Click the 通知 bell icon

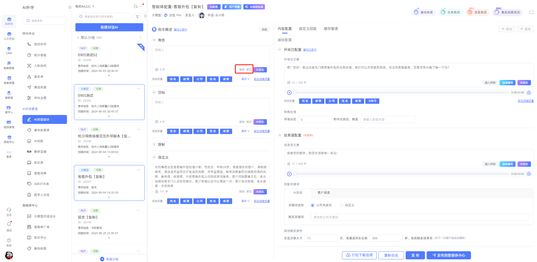(x=9, y=224)
